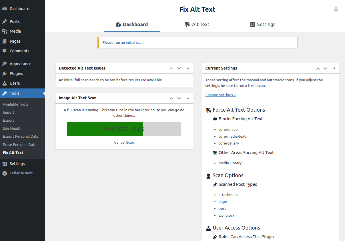Collapse the Current Settings panel
This screenshot has width=345, height=241.
(x=334, y=68)
